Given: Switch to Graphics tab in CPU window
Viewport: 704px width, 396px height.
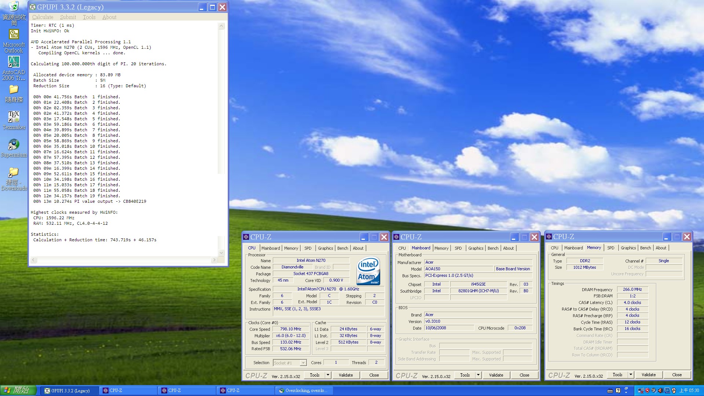Looking at the screenshot, I should tap(325, 248).
